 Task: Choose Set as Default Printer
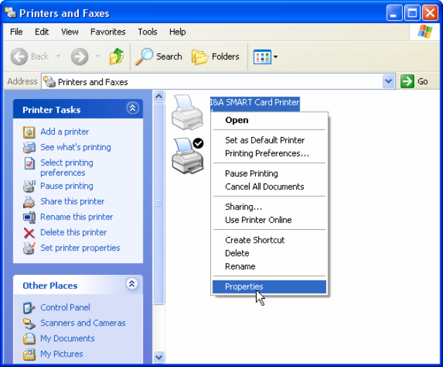pos(269,140)
